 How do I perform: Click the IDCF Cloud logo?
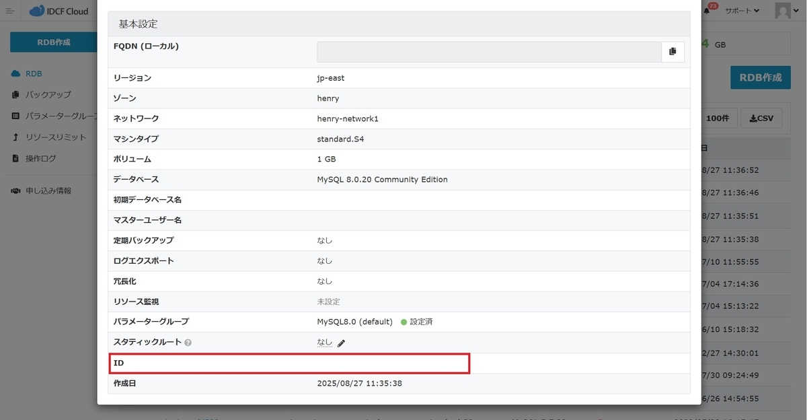point(59,11)
